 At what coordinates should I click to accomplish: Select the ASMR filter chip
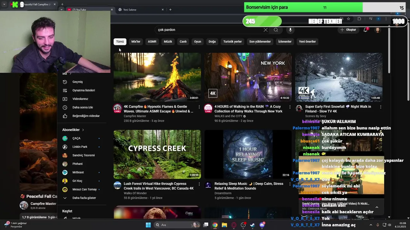click(152, 42)
